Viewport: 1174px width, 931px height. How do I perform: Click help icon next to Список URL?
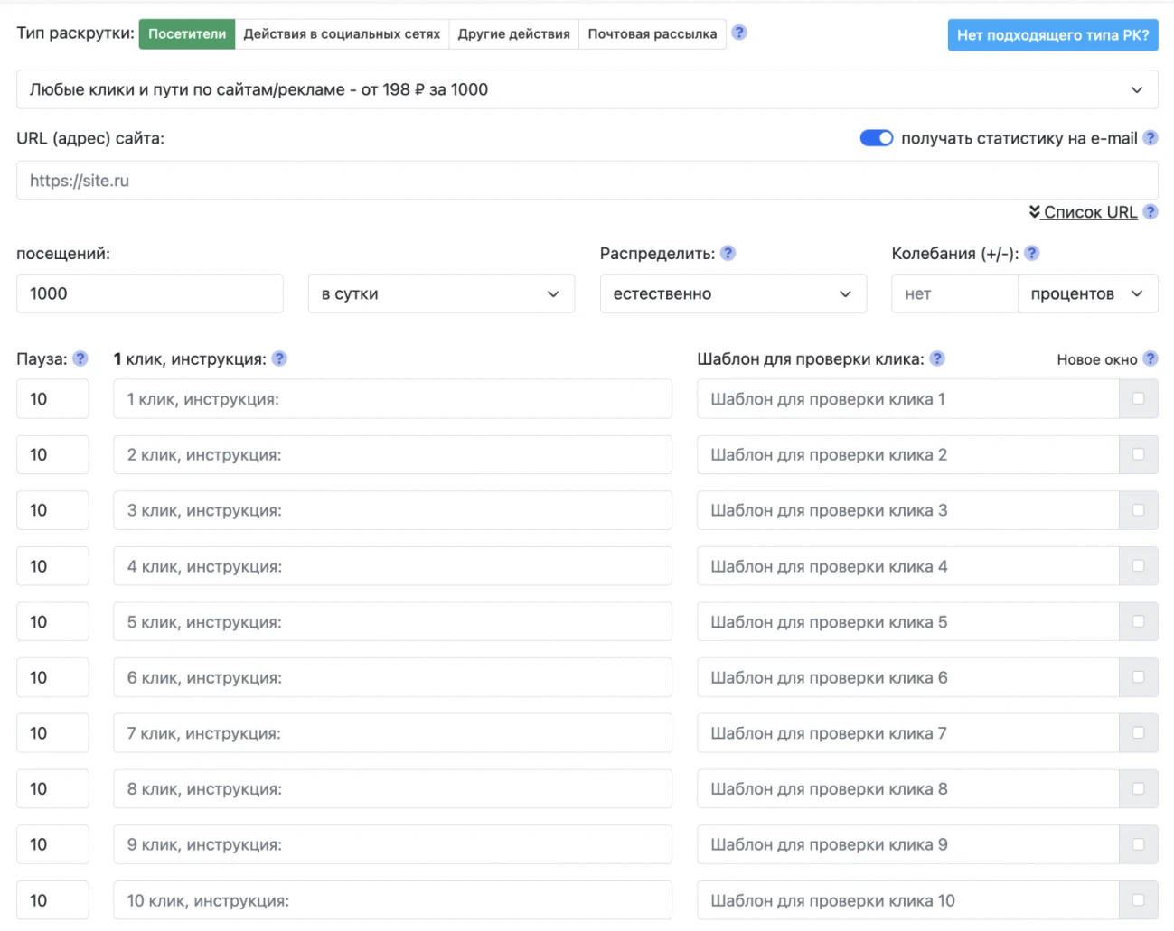1150,212
